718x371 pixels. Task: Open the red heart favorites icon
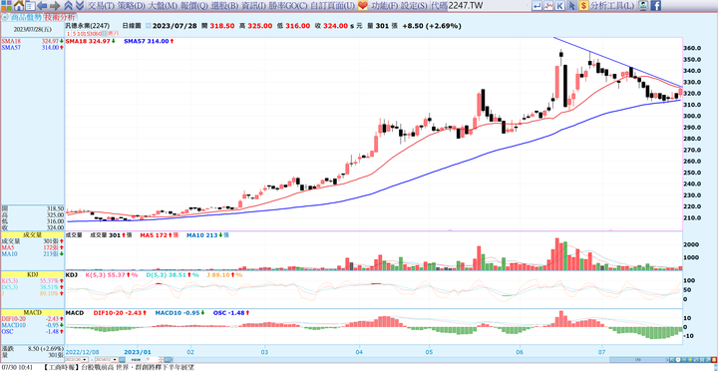click(x=363, y=6)
